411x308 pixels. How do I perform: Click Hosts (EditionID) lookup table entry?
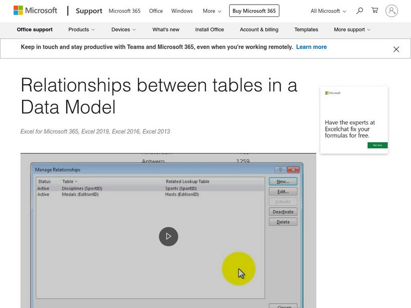click(x=182, y=195)
